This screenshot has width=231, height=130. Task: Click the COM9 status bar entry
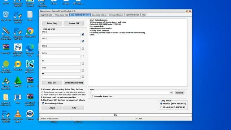(139, 118)
